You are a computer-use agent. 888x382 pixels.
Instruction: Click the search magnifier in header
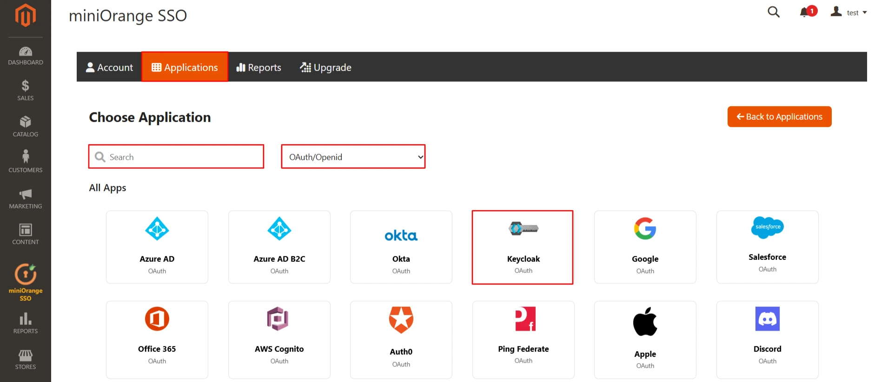coord(774,12)
